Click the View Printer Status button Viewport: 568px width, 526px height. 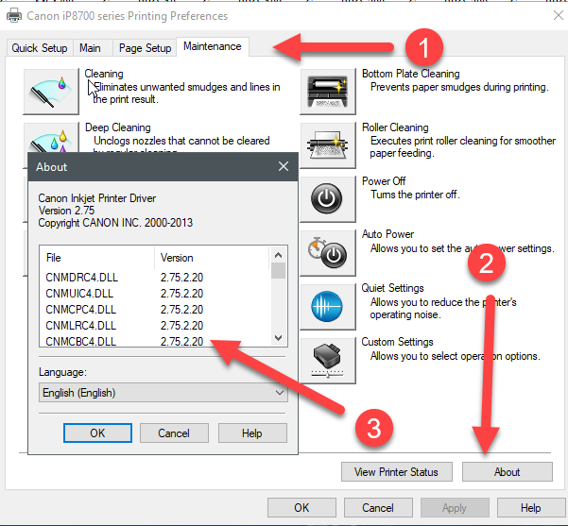point(397,471)
